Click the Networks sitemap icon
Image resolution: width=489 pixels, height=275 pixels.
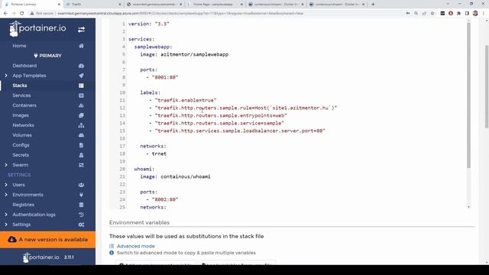tap(81, 125)
